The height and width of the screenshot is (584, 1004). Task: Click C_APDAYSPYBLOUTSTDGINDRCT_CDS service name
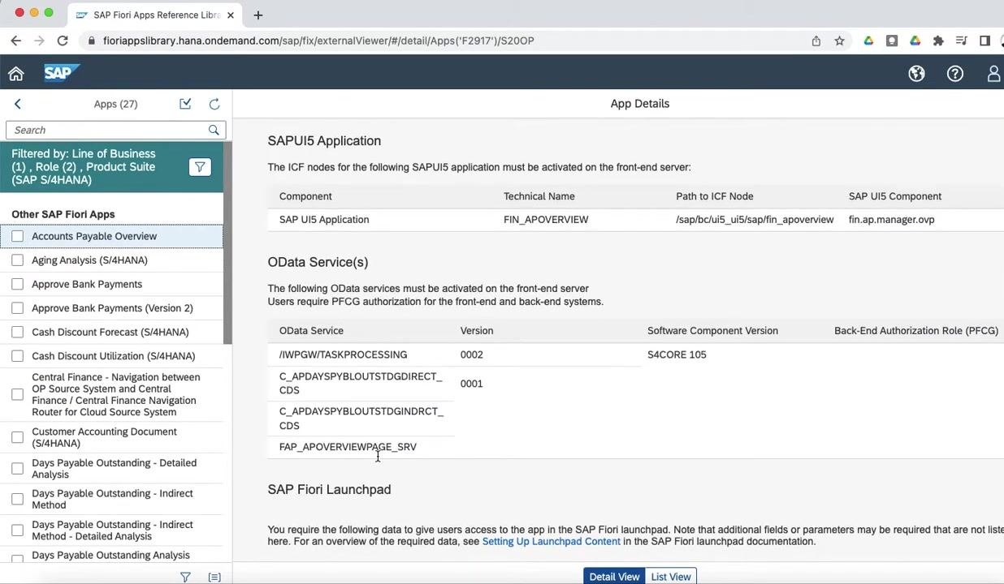coord(361,419)
